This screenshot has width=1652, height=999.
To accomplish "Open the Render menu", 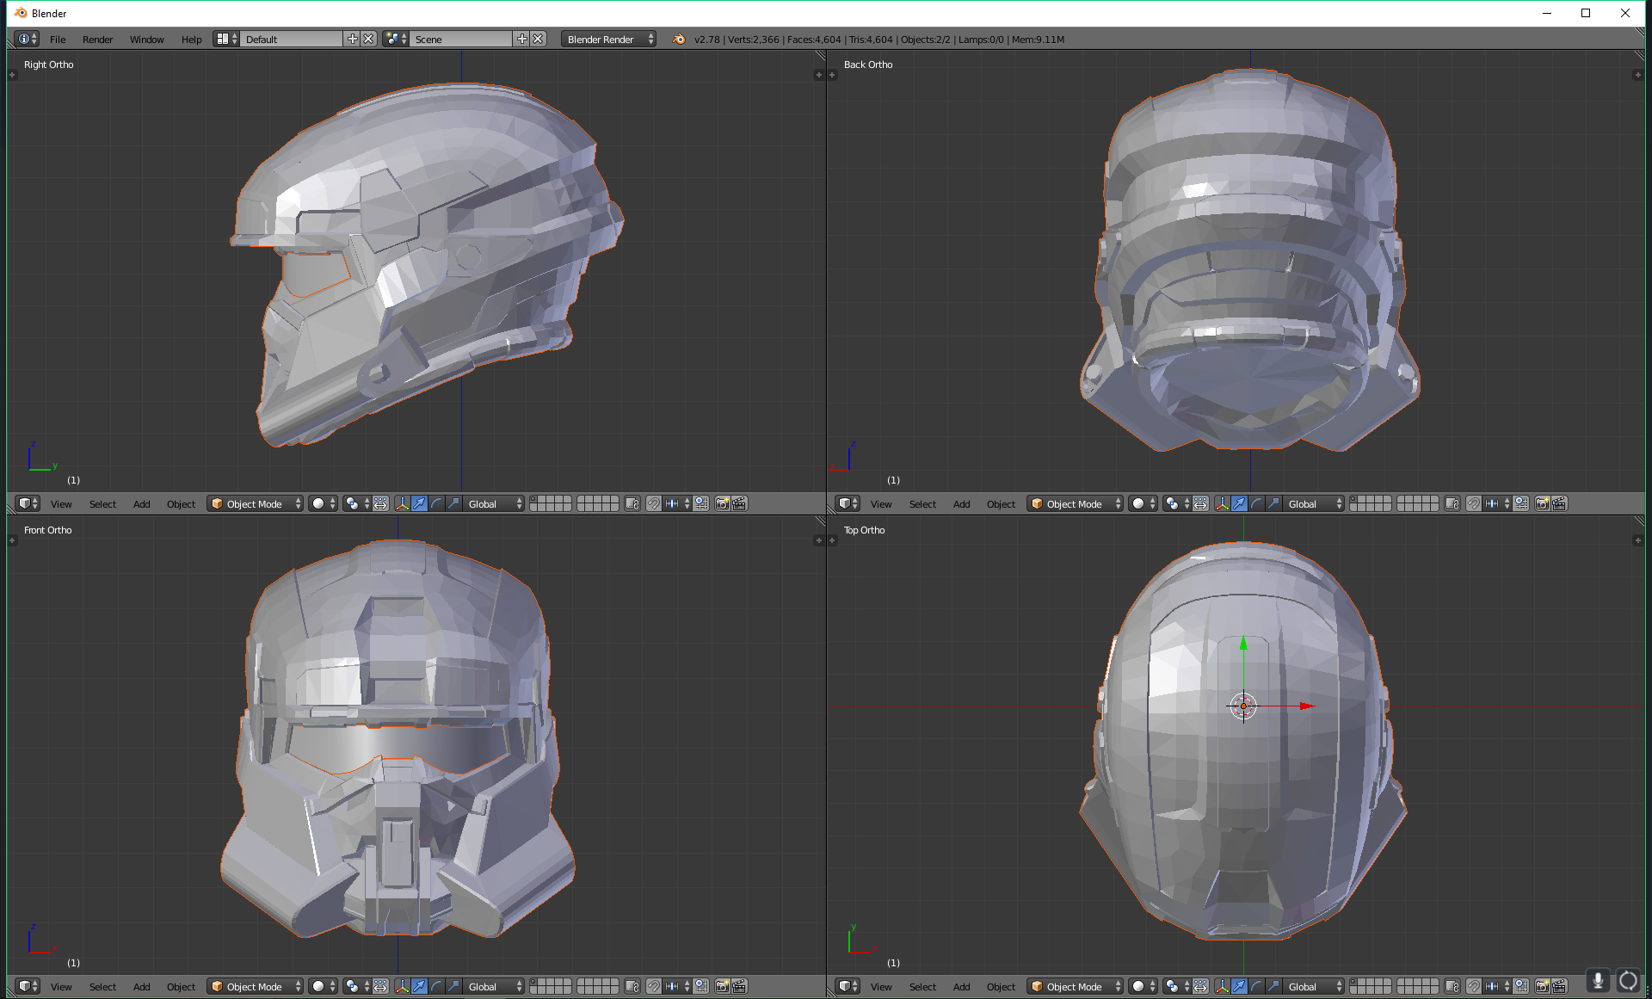I will pyautogui.click(x=97, y=40).
